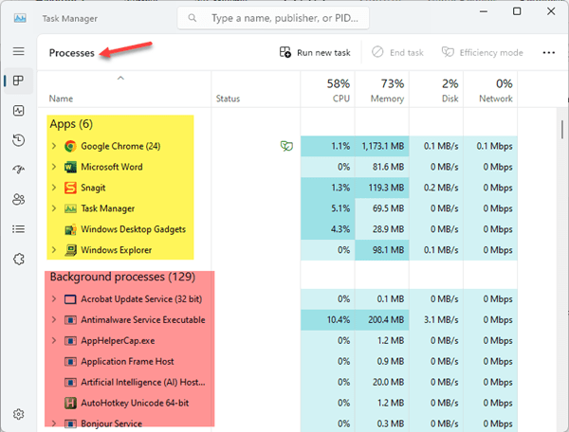This screenshot has height=432, width=569.
Task: Sort by the Status column header
Action: [256, 89]
